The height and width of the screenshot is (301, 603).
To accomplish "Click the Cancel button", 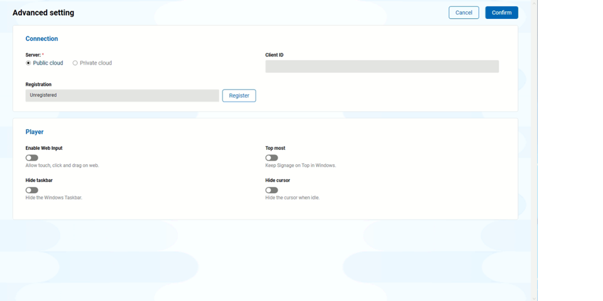I will point(464,13).
